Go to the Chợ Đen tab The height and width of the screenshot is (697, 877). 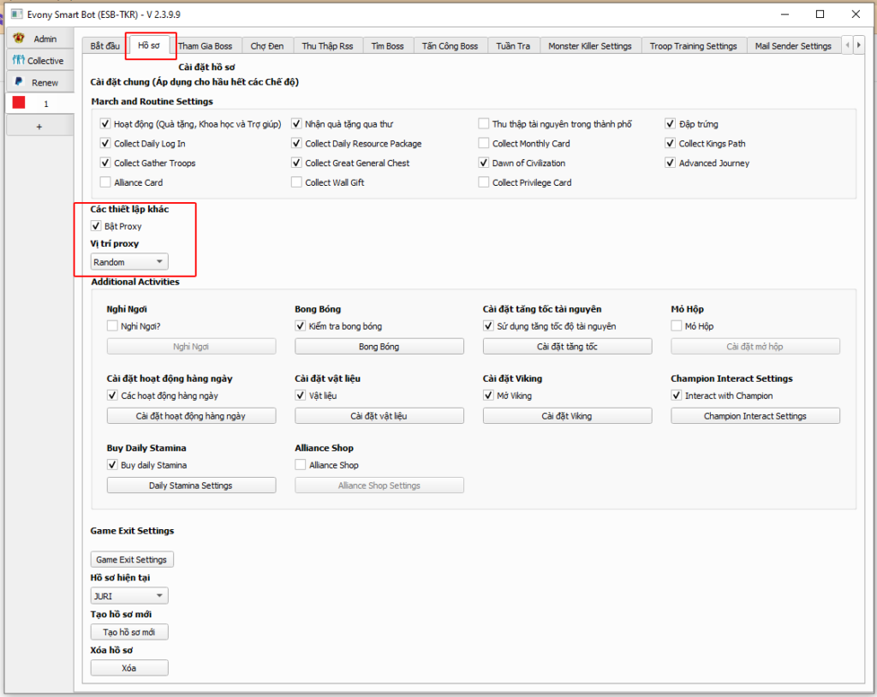[x=267, y=46]
